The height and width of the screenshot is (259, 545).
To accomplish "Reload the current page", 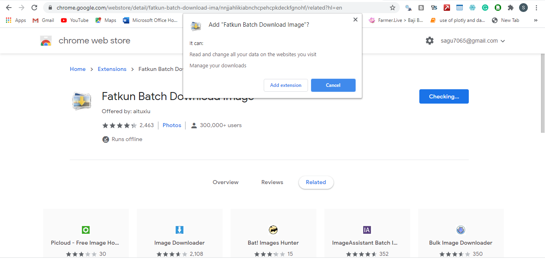I will 34,8.
